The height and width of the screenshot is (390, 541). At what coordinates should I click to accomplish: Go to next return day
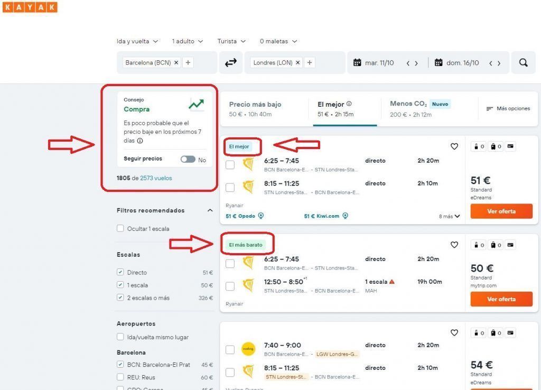coord(499,63)
